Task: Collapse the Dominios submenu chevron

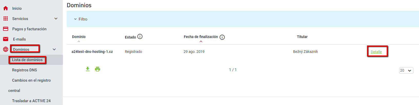Action: pyautogui.click(x=54, y=49)
